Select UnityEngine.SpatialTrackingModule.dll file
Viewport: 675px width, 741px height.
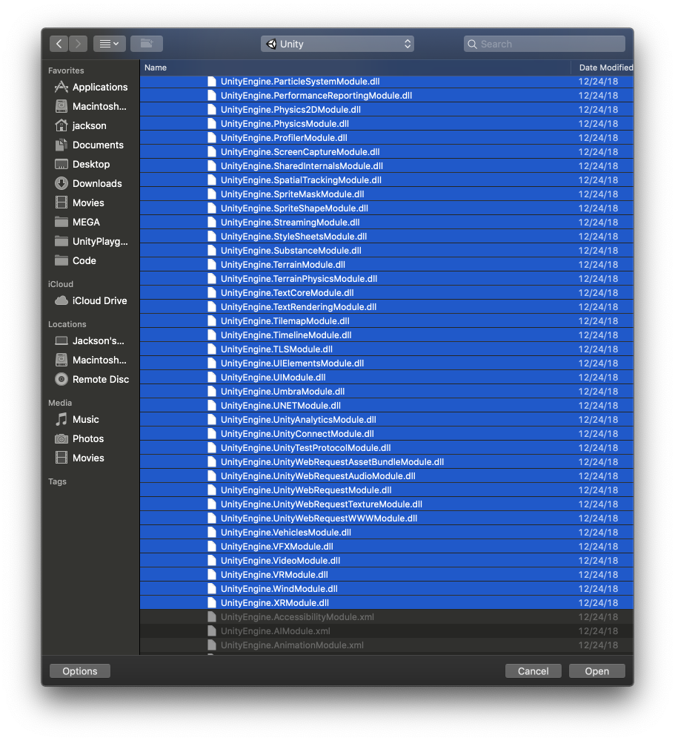(387, 180)
